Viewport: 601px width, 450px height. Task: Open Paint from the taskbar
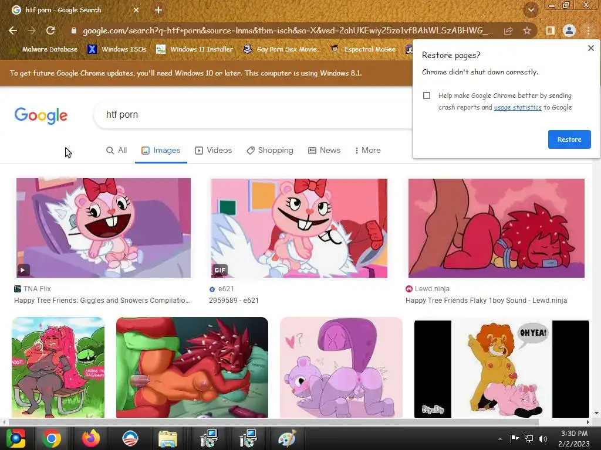click(287, 438)
